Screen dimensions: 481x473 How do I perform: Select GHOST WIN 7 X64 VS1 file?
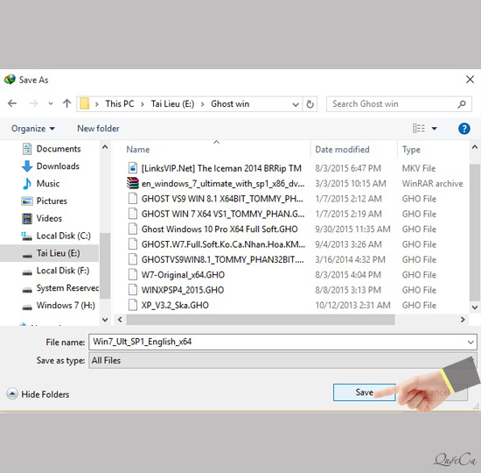tap(223, 215)
